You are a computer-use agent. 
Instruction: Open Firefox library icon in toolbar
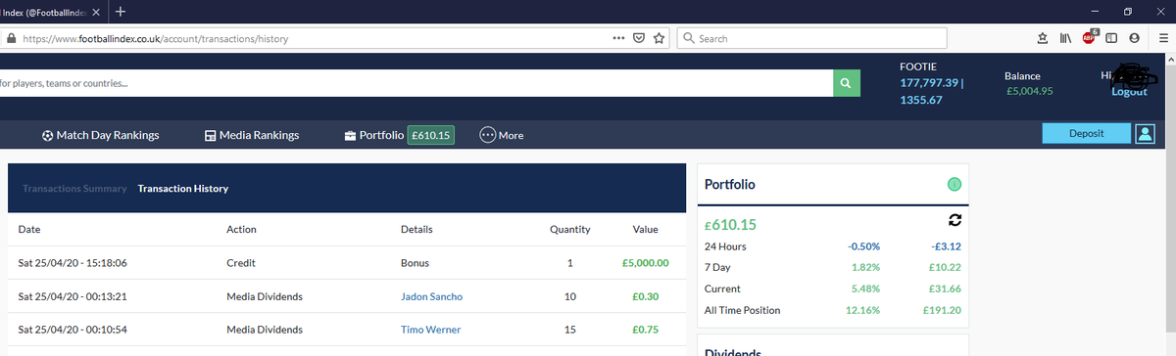(1065, 38)
